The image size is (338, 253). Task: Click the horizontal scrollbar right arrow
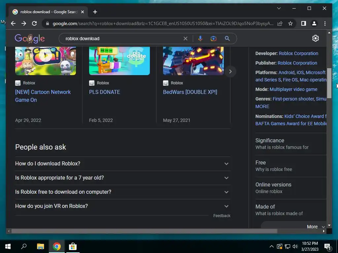pyautogui.click(x=323, y=231)
